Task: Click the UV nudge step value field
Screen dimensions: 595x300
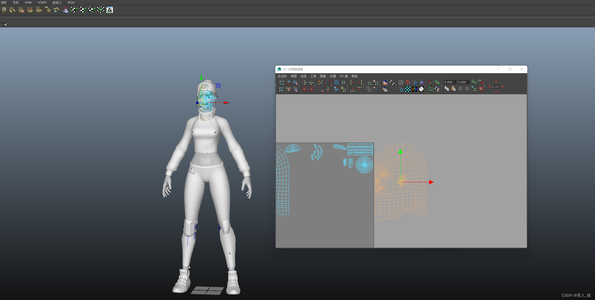Action: coord(496,87)
